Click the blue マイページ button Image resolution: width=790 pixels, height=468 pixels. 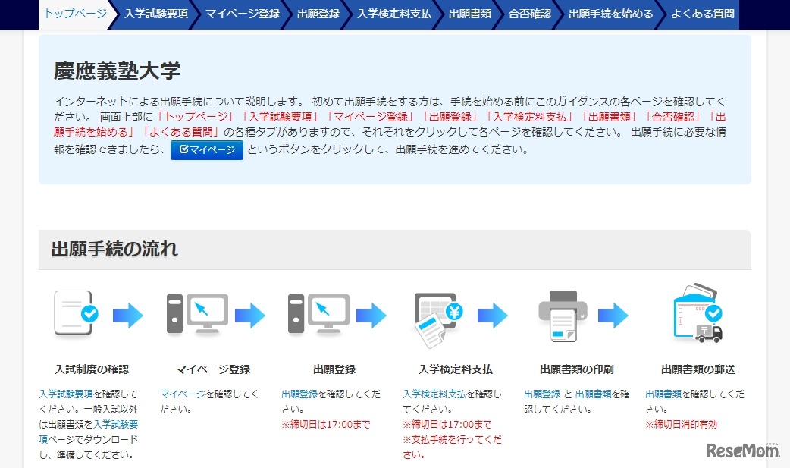[206, 149]
